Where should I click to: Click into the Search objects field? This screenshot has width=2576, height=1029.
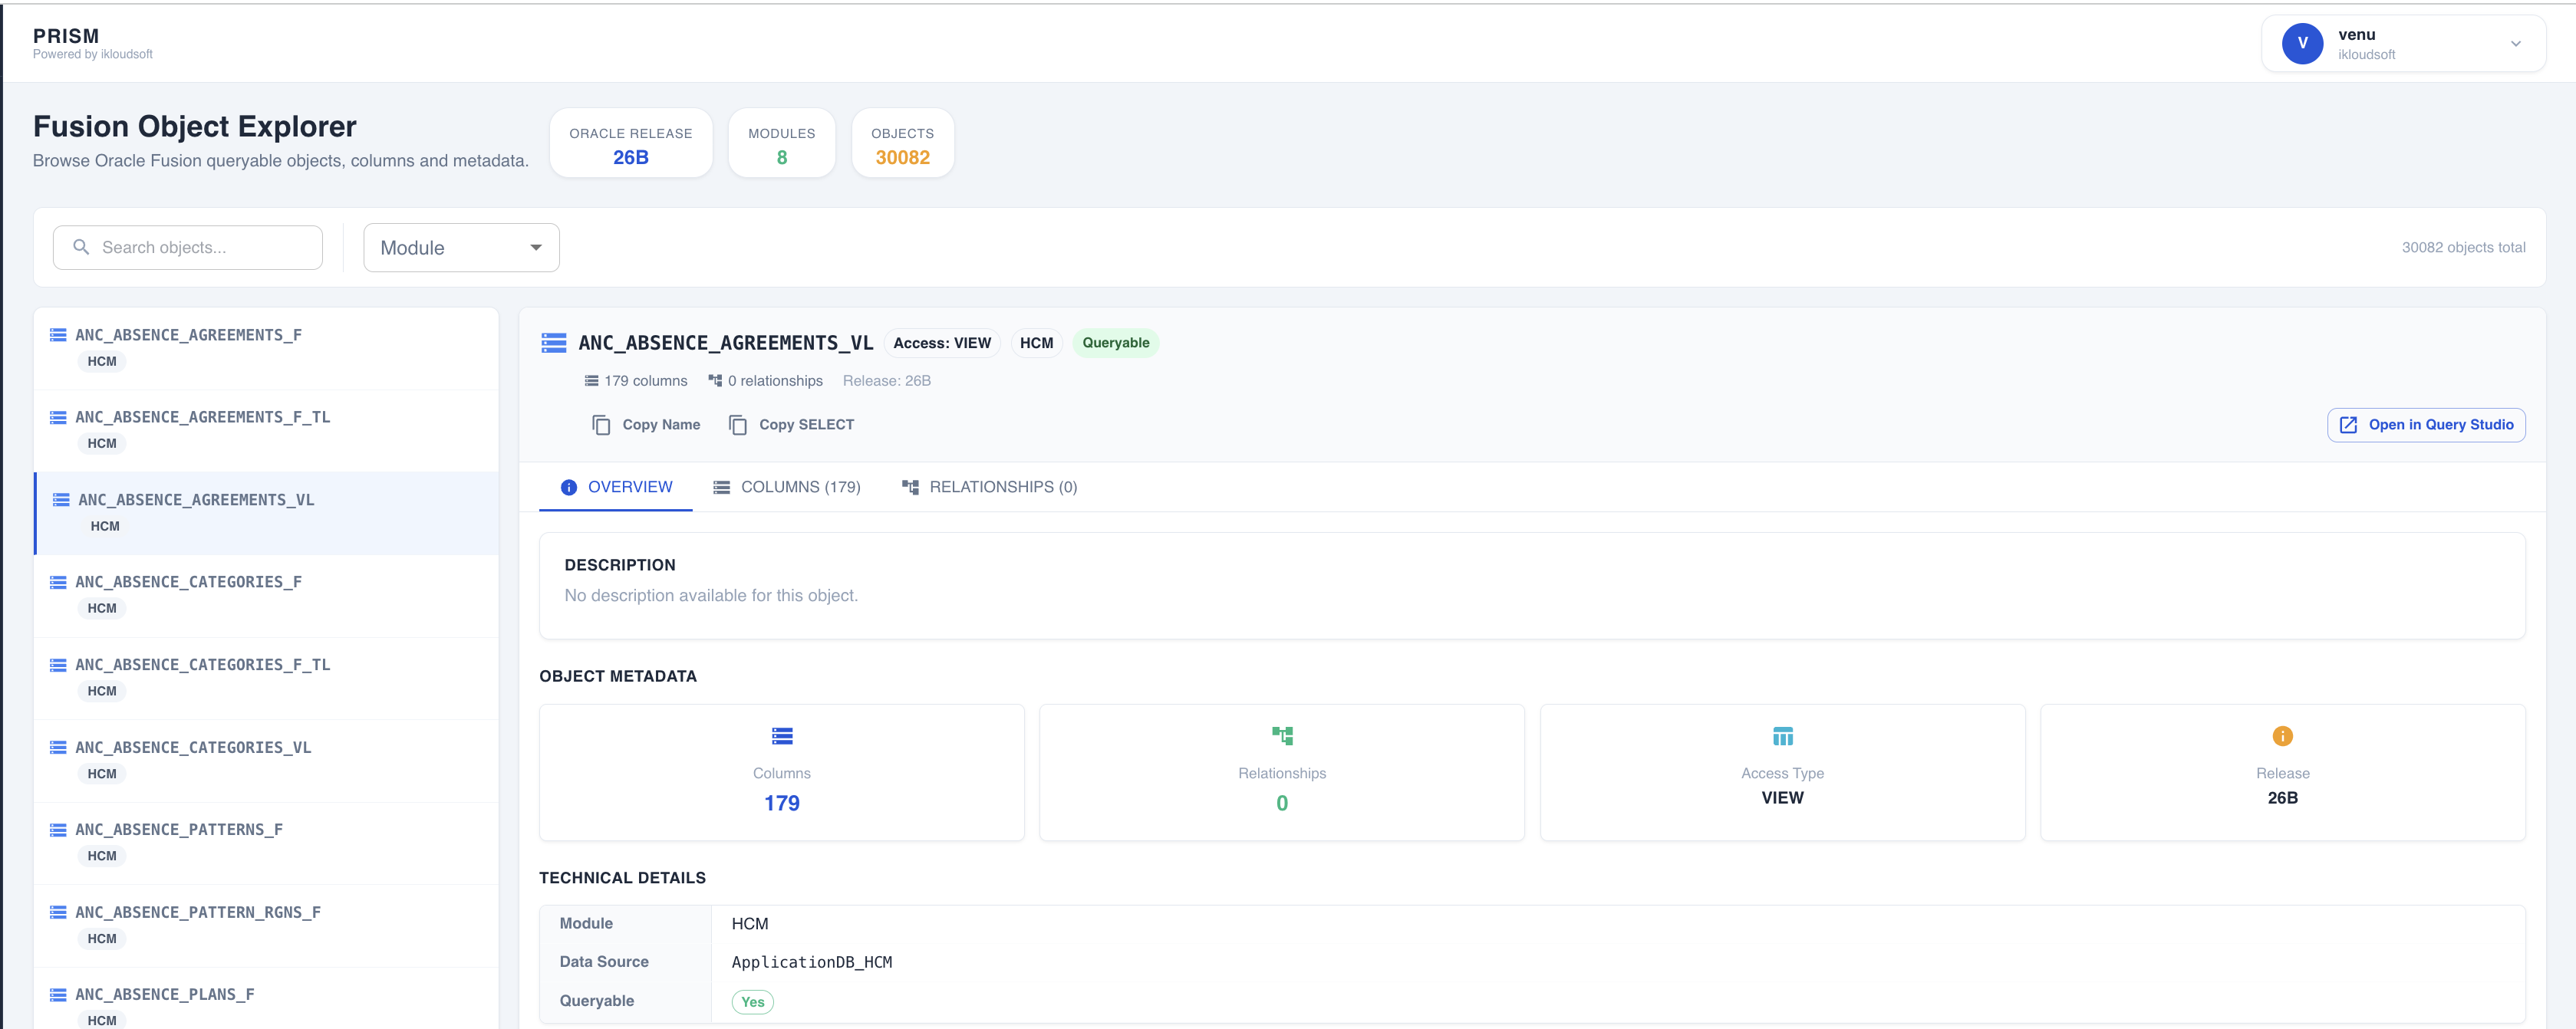[x=188, y=247]
